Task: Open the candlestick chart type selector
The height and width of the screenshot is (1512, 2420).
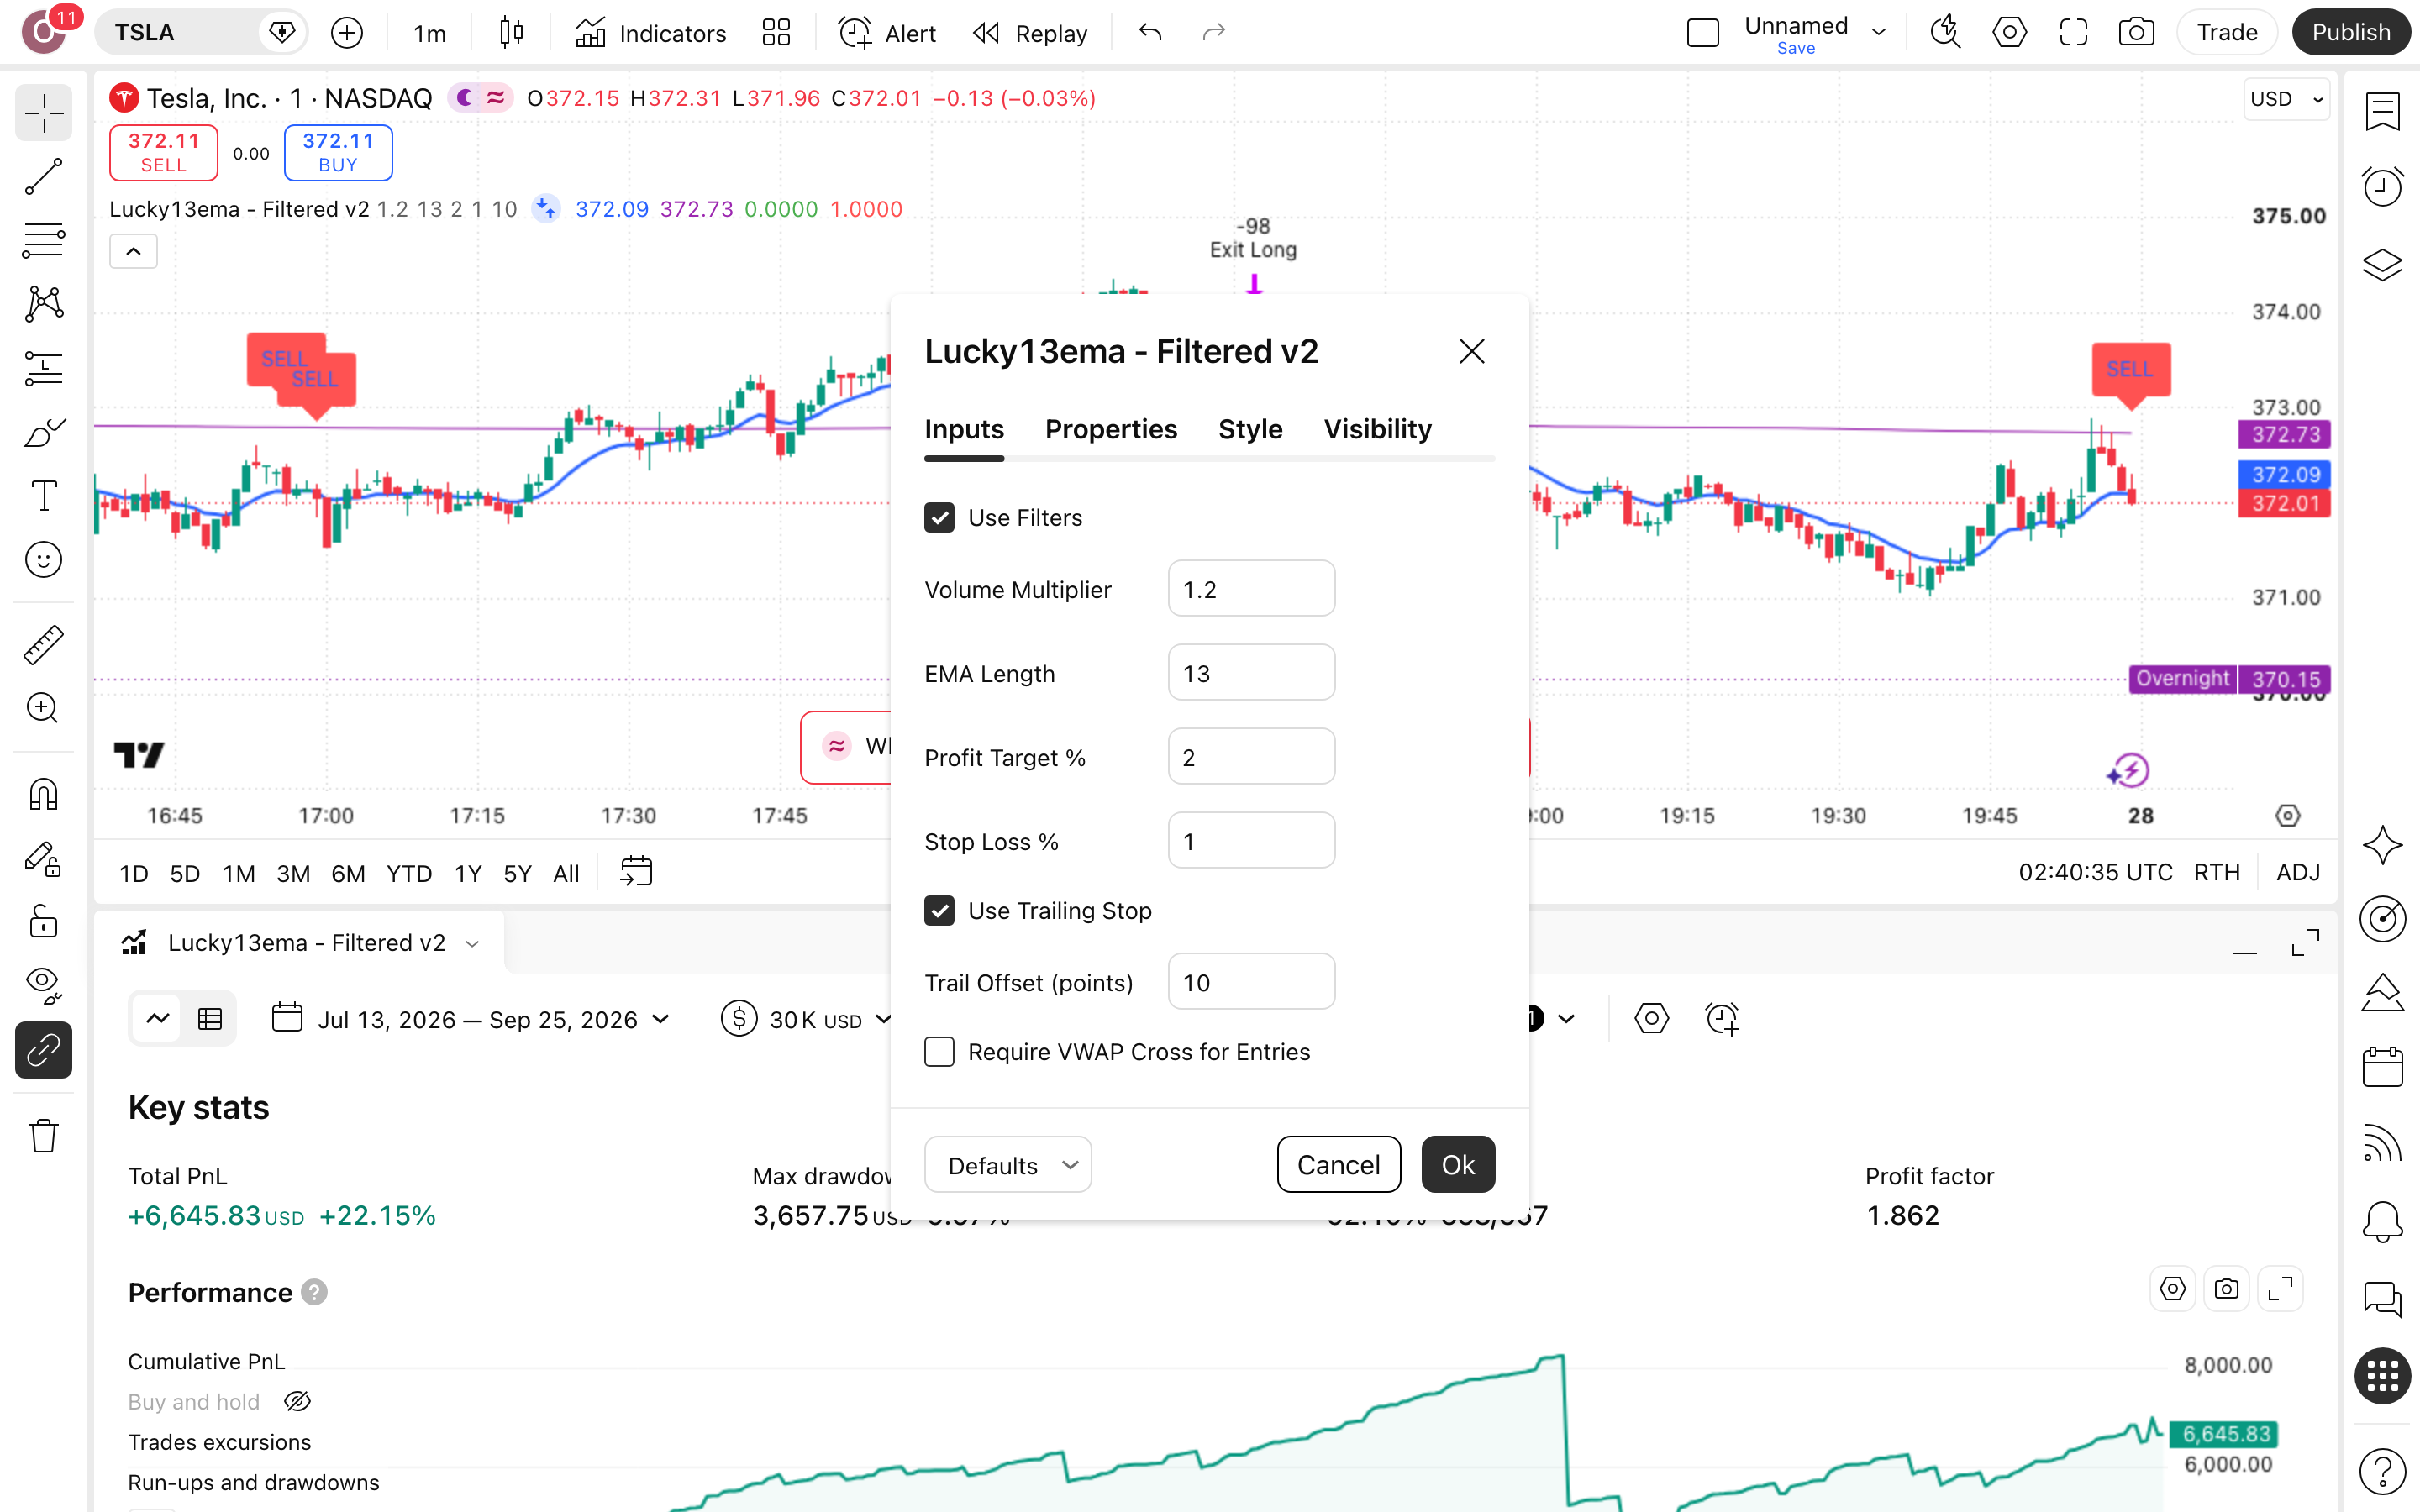Action: pos(511,33)
